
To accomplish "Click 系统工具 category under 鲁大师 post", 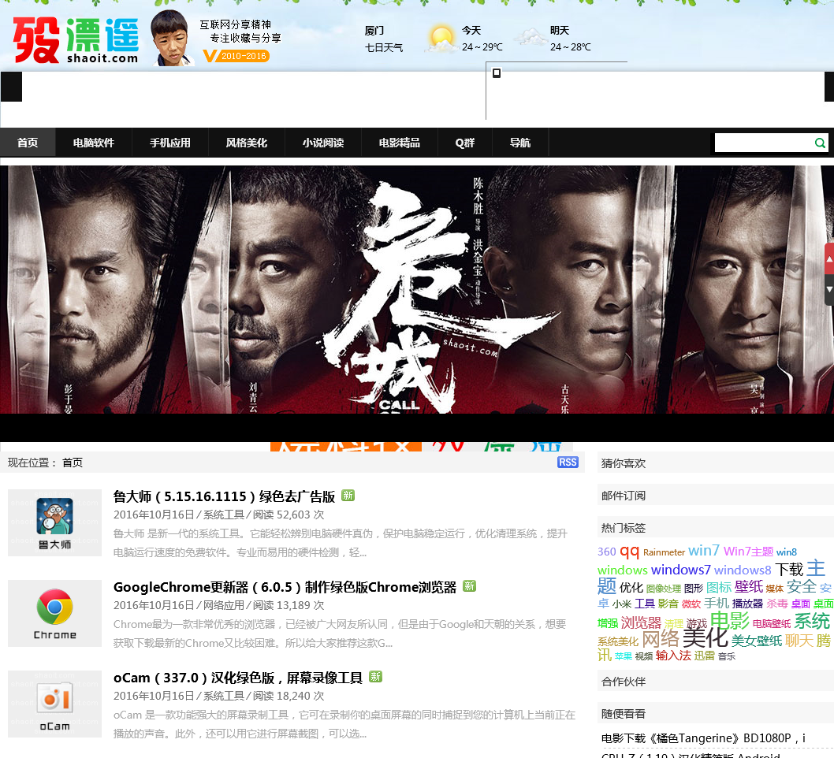I will click(223, 515).
